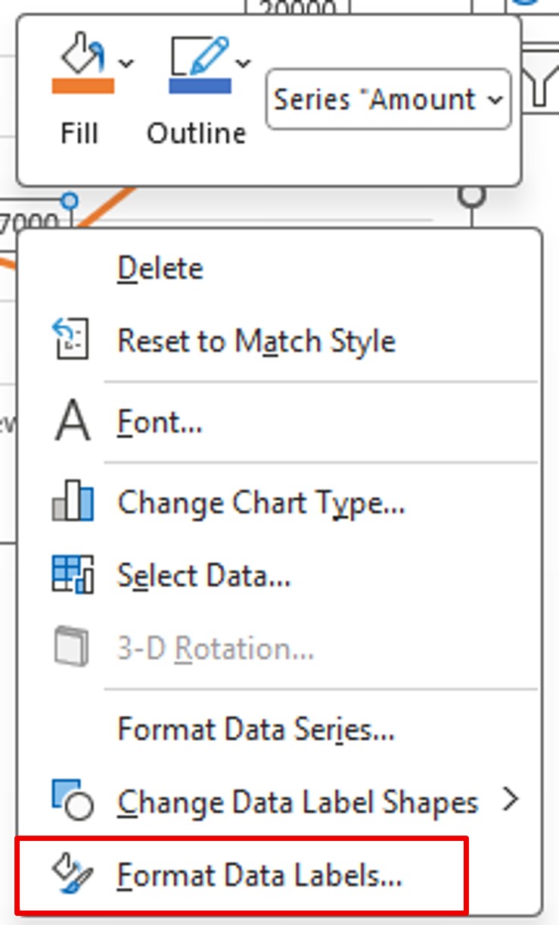Image resolution: width=559 pixels, height=925 pixels.
Task: Click the Outline pen icon
Action: pyautogui.click(x=200, y=56)
